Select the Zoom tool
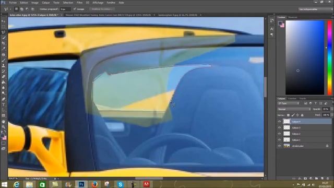334x188 pixels. coord(4,127)
